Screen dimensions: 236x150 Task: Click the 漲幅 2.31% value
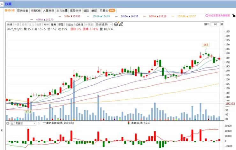(x=90, y=29)
